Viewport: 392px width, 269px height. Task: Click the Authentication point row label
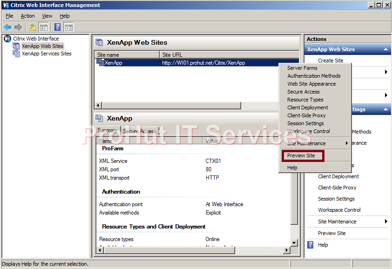pyautogui.click(x=121, y=204)
